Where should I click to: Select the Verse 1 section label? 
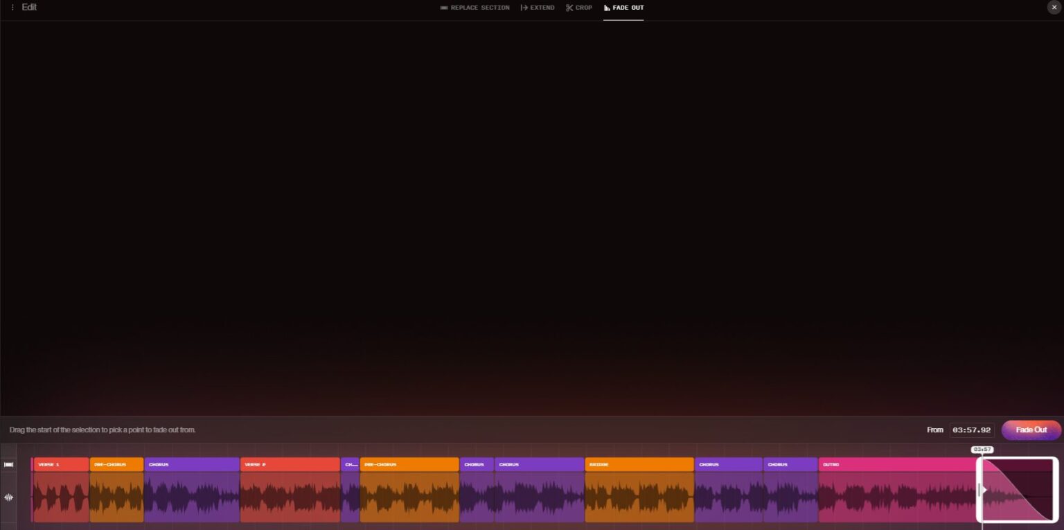point(61,465)
